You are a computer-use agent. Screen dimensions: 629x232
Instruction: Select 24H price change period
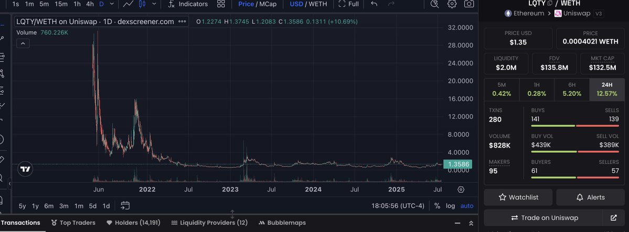[606, 90]
